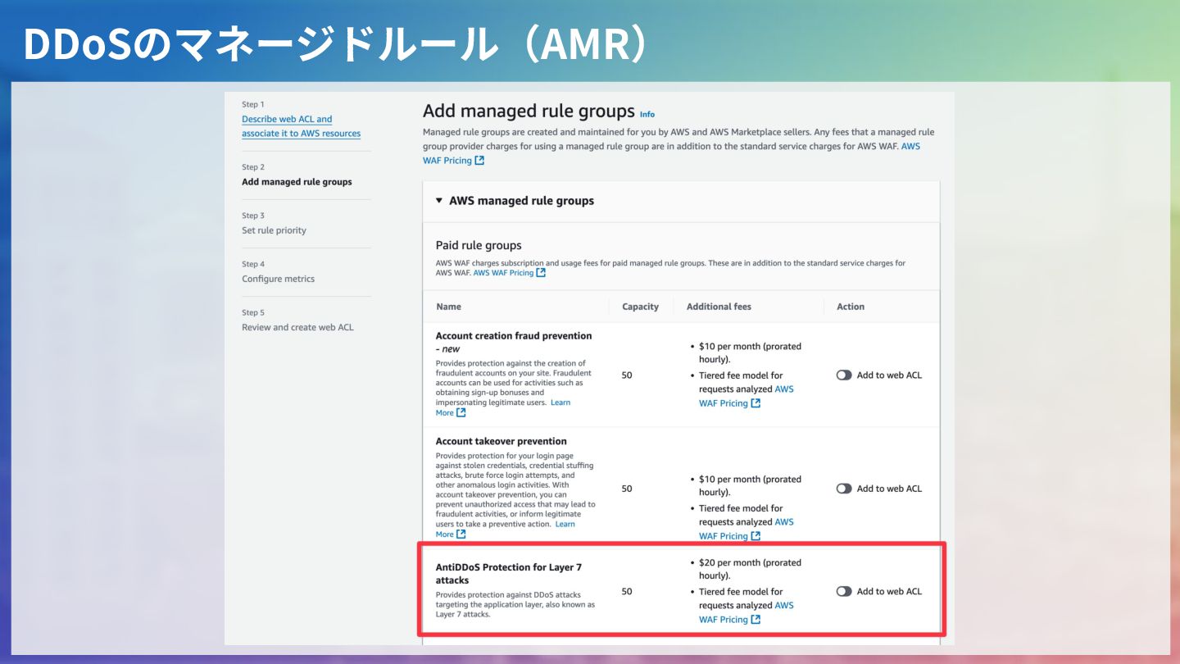The image size is (1180, 664).
Task: Open AWS WAF Pricing link in Account takeover row
Action: pyautogui.click(x=747, y=529)
